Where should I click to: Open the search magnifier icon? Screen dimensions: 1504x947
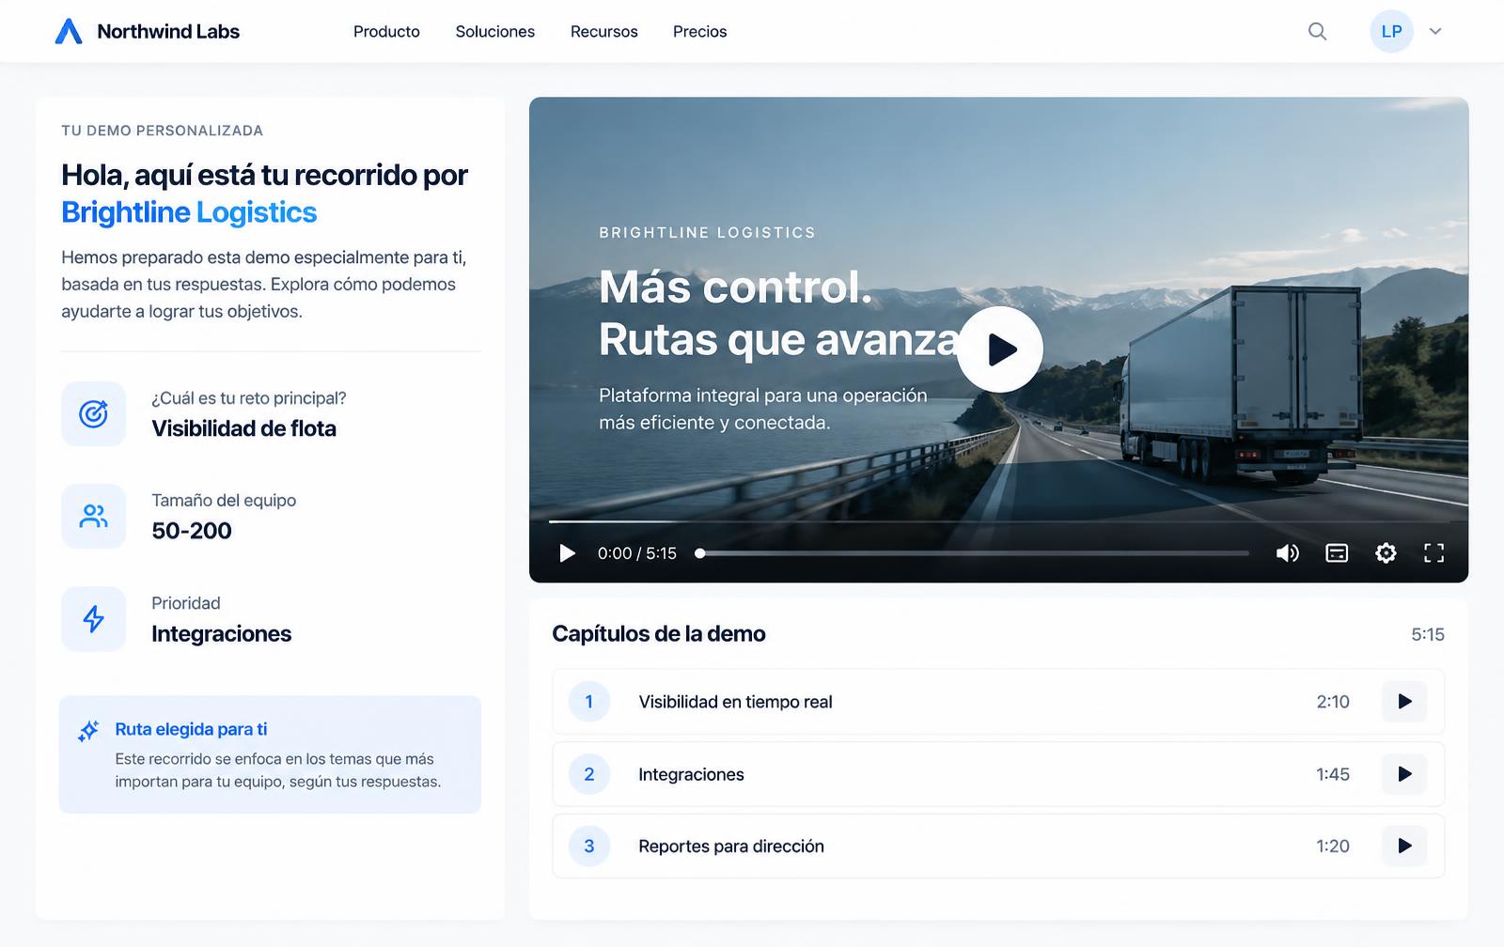coord(1318,32)
